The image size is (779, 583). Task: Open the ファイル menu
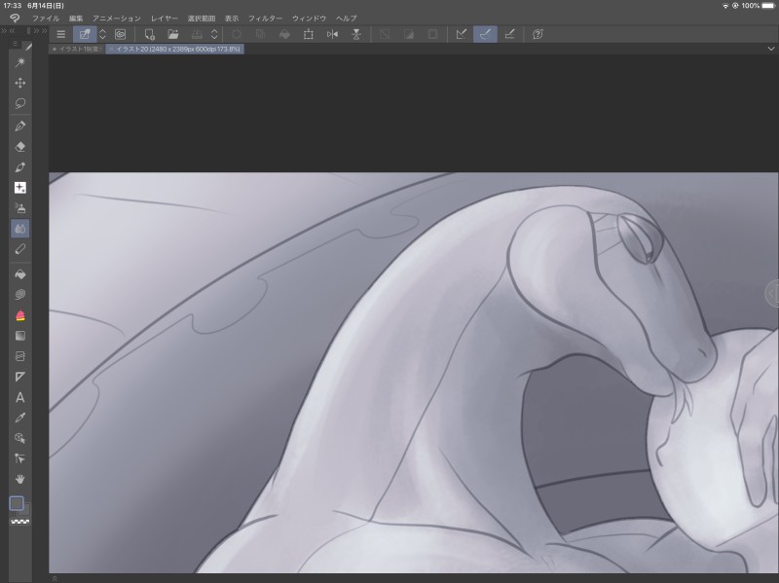coord(46,18)
